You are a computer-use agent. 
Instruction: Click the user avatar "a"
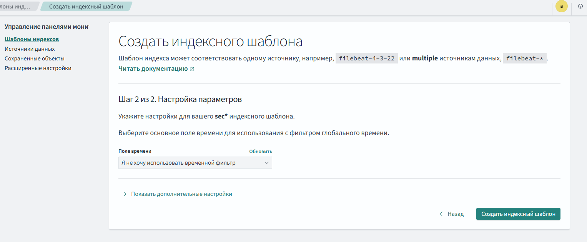[x=562, y=6]
